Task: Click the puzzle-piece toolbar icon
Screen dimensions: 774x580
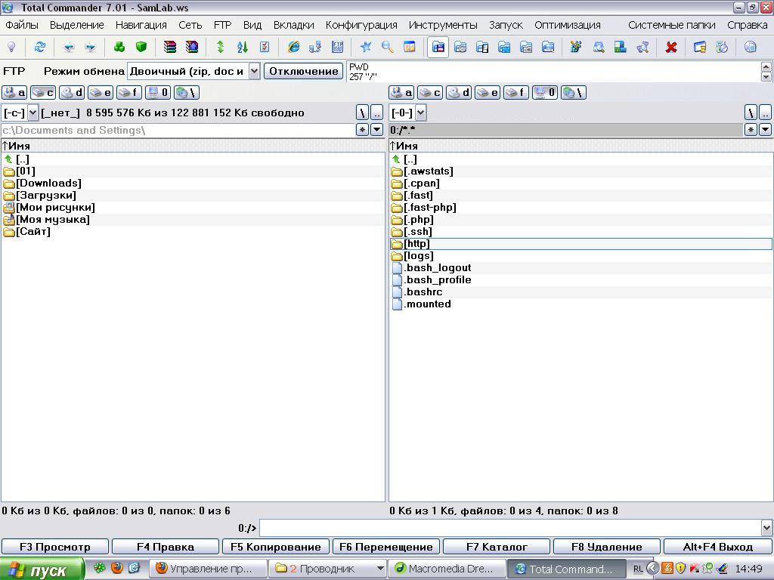Action: click(576, 47)
